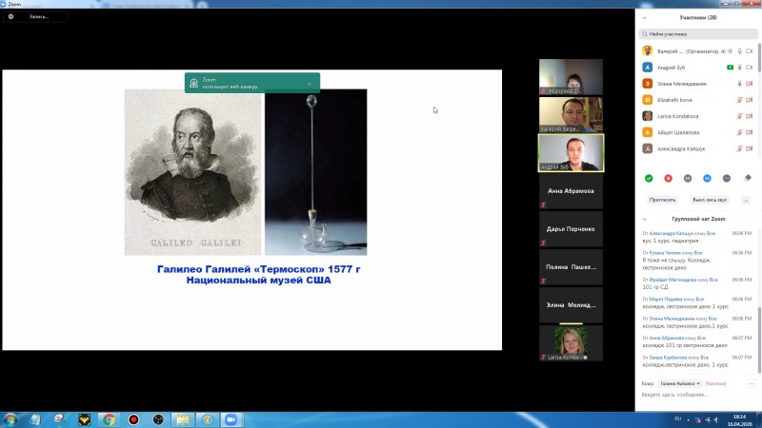762x428 pixels.
Task: Click the recording indicator beside Валерий organizer
Action: click(730, 51)
